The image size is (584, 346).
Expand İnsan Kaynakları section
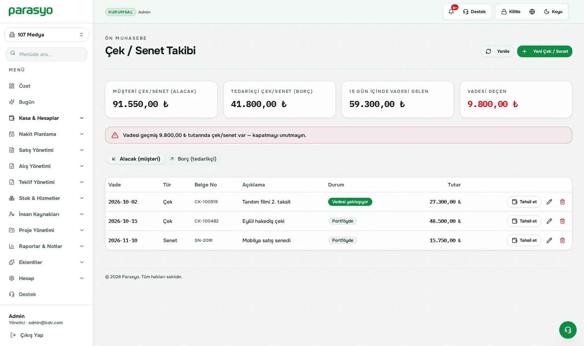pos(47,214)
